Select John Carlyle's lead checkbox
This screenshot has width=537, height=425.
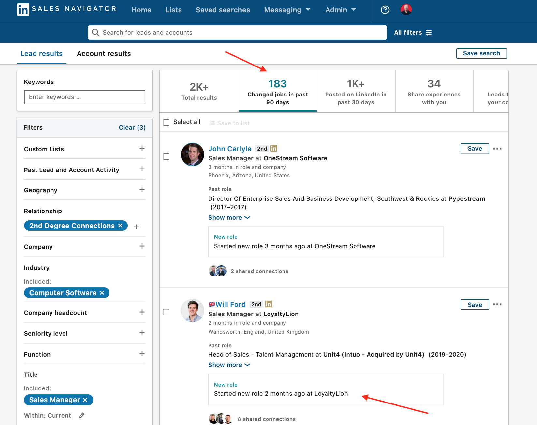[166, 156]
